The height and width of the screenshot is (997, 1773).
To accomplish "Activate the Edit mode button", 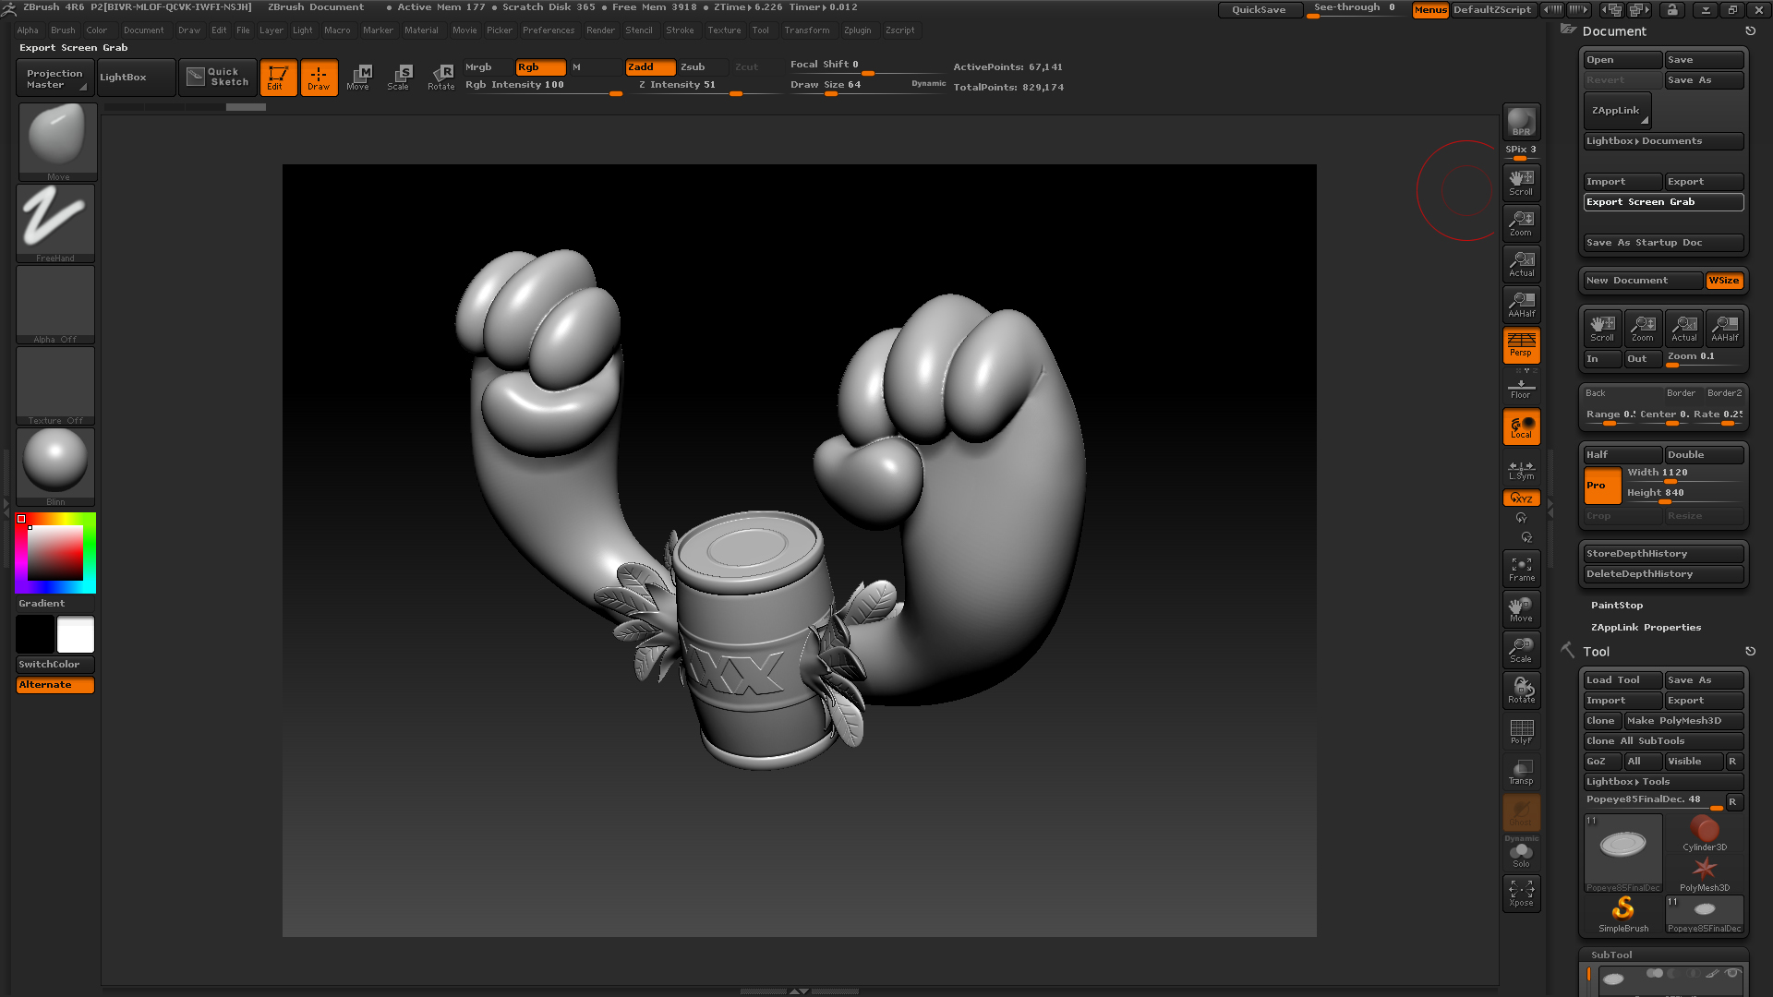I will pos(278,78).
